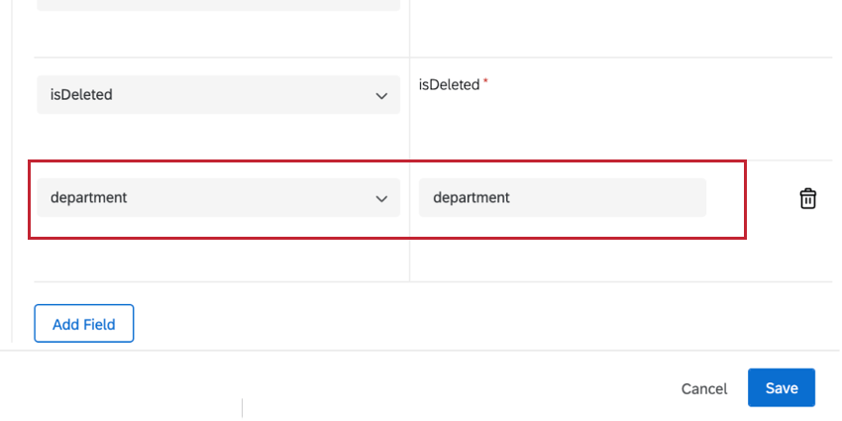Click the Save button's text label
The image size is (842, 421).
coord(782,387)
